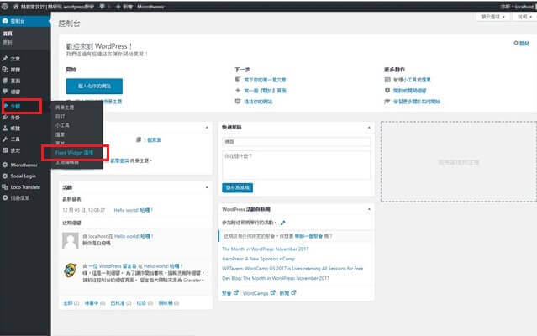Screen dimensions: 537x336
Task: Open HeroPress: A New Sponsor: rtCamp link
Action: point(259,259)
